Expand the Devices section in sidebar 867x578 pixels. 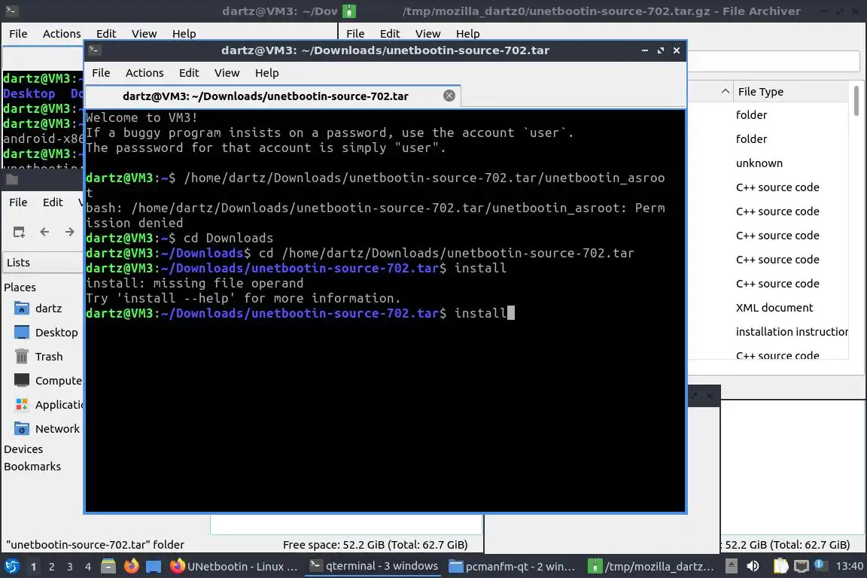click(23, 449)
